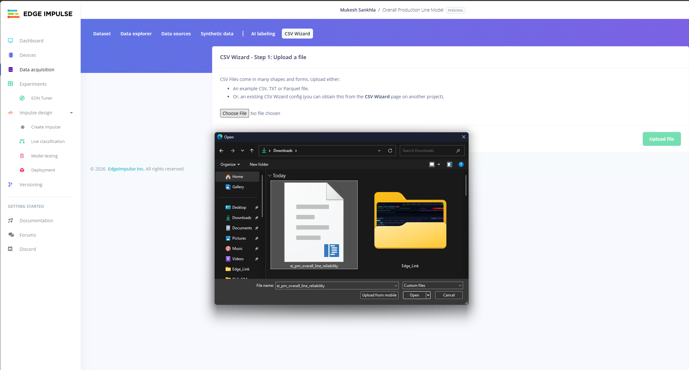Click the Discord icon

pos(11,249)
